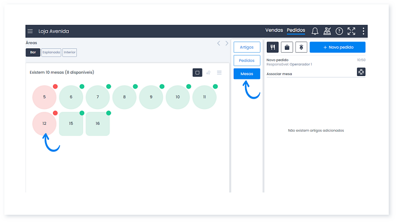Switch to the Vendas tab
The width and height of the screenshot is (396, 222).
click(x=274, y=31)
